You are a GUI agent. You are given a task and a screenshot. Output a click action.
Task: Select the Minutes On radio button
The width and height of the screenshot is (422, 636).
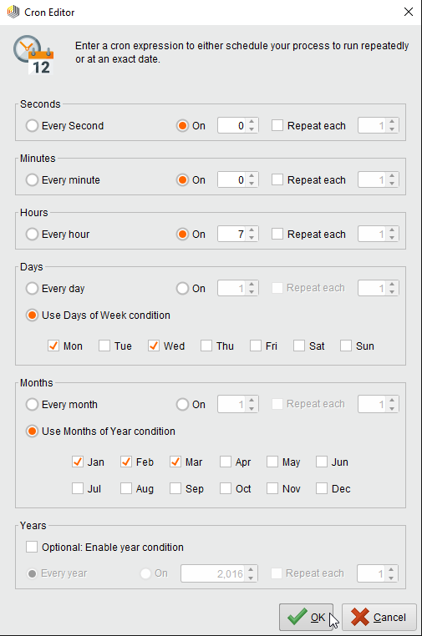click(x=182, y=179)
